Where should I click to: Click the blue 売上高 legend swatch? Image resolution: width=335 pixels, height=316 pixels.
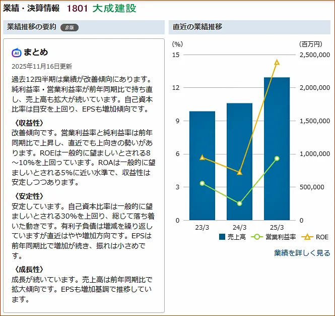point(222,237)
